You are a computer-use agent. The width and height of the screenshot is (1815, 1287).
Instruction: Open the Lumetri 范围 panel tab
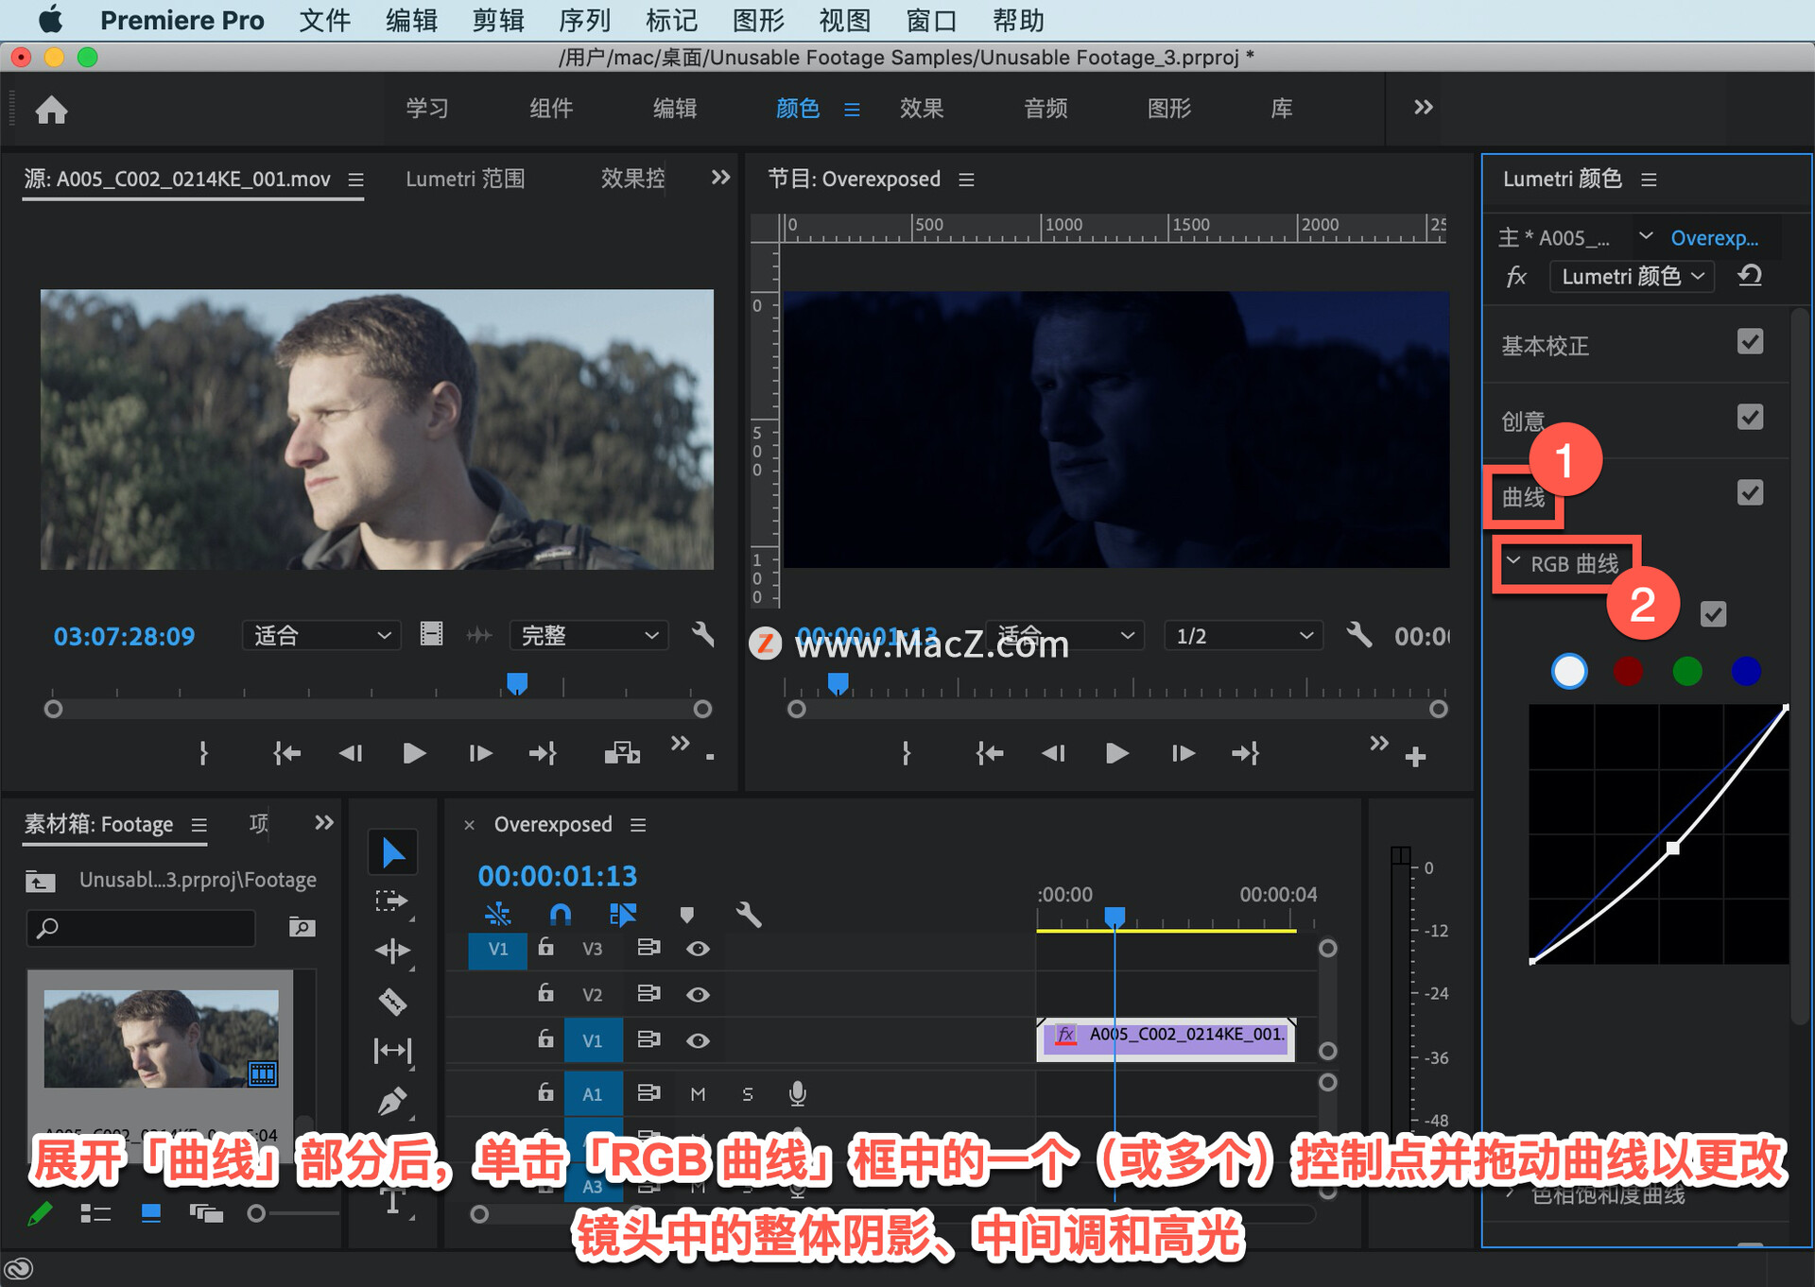[x=465, y=179]
